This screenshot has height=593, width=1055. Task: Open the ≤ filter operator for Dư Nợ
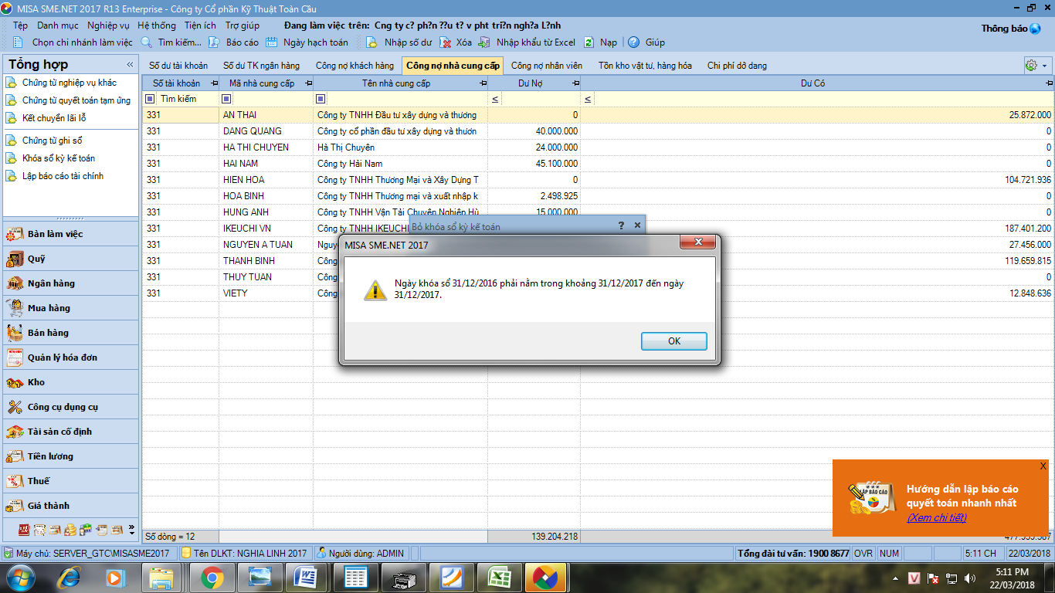(495, 99)
